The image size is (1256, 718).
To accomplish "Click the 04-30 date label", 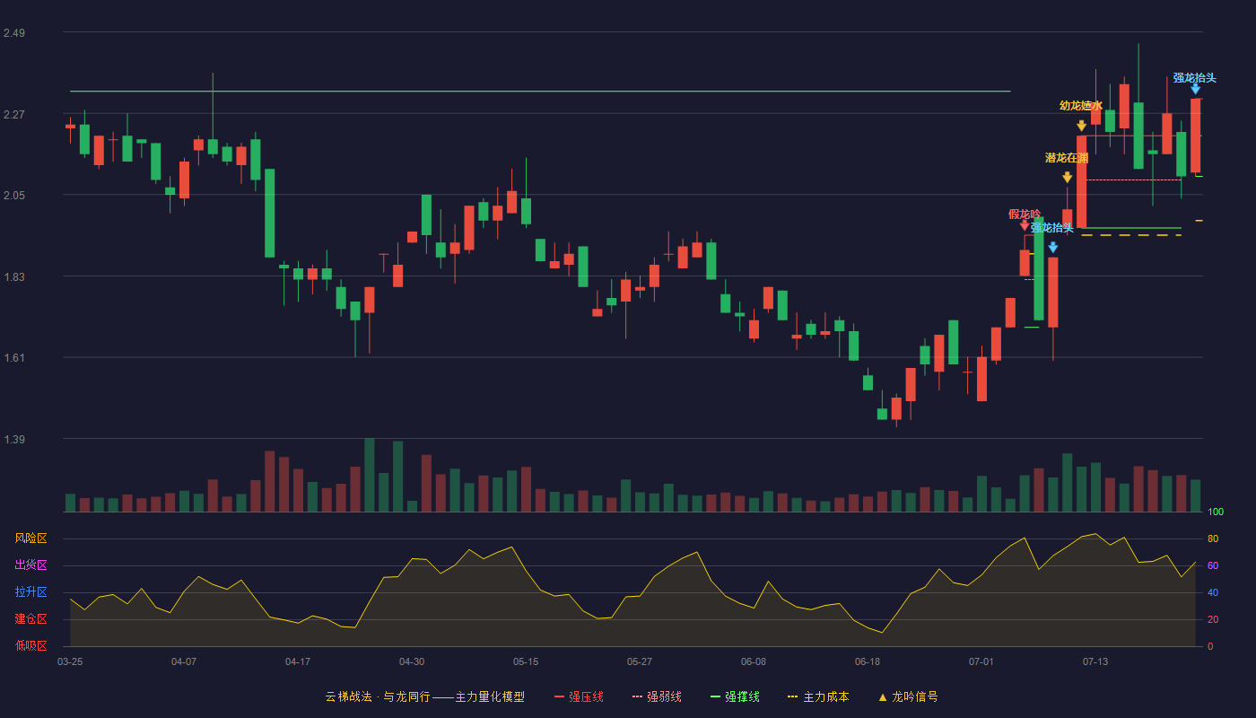I will click(412, 661).
